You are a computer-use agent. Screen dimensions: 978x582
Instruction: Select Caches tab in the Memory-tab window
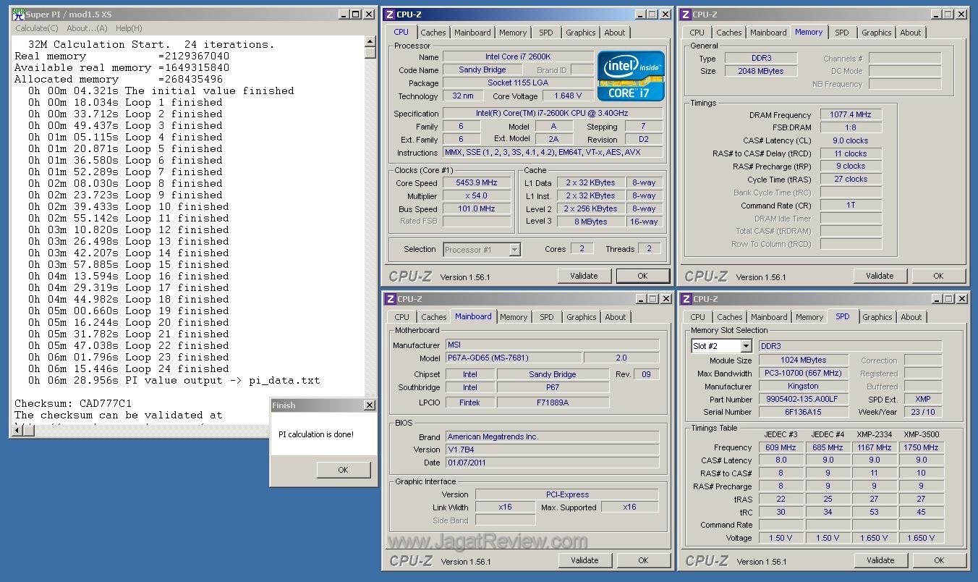[x=729, y=33]
